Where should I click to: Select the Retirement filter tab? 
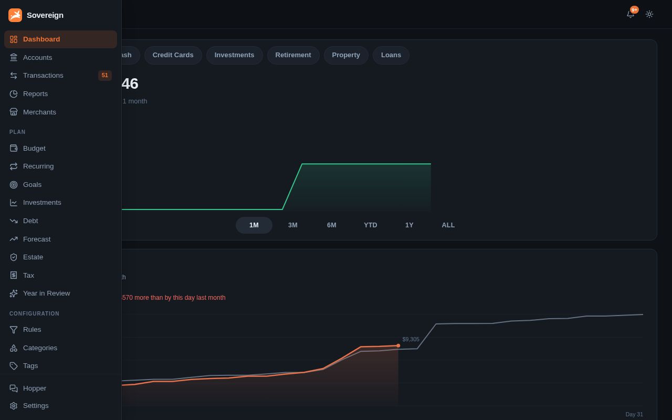(x=293, y=55)
